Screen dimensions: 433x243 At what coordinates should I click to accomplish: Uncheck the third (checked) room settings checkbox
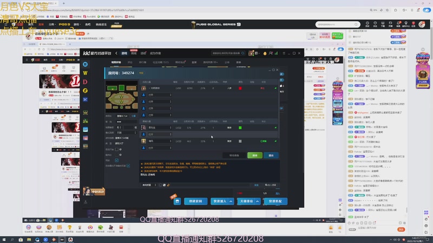coord(116,160)
